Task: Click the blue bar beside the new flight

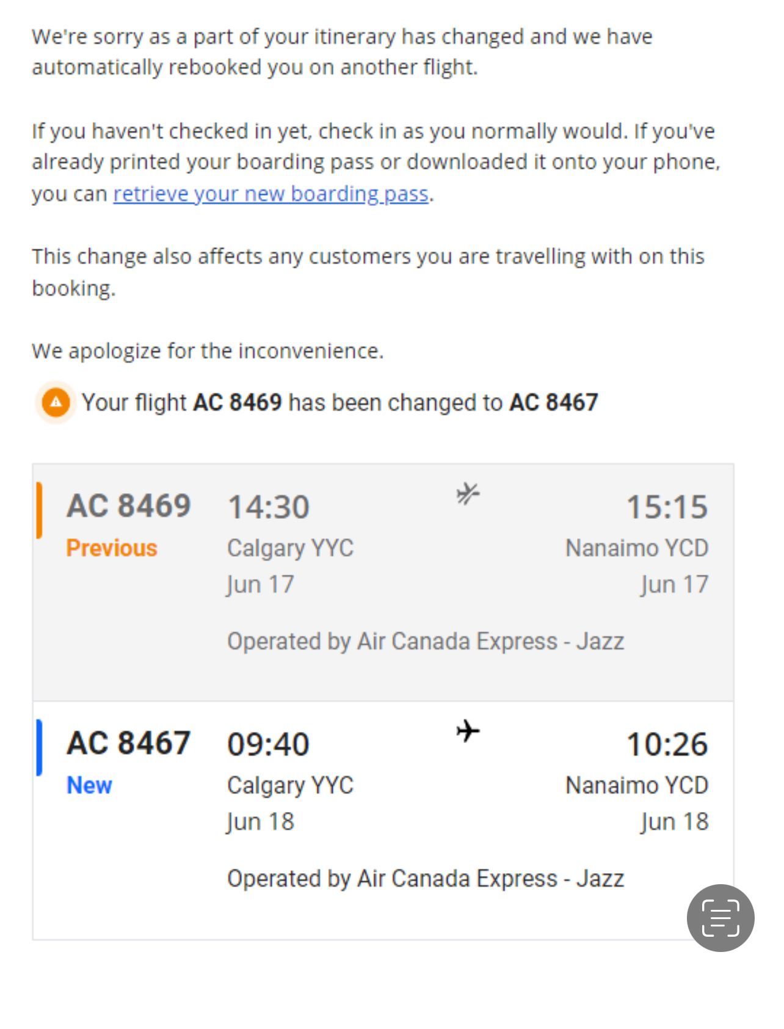Action: click(x=39, y=747)
